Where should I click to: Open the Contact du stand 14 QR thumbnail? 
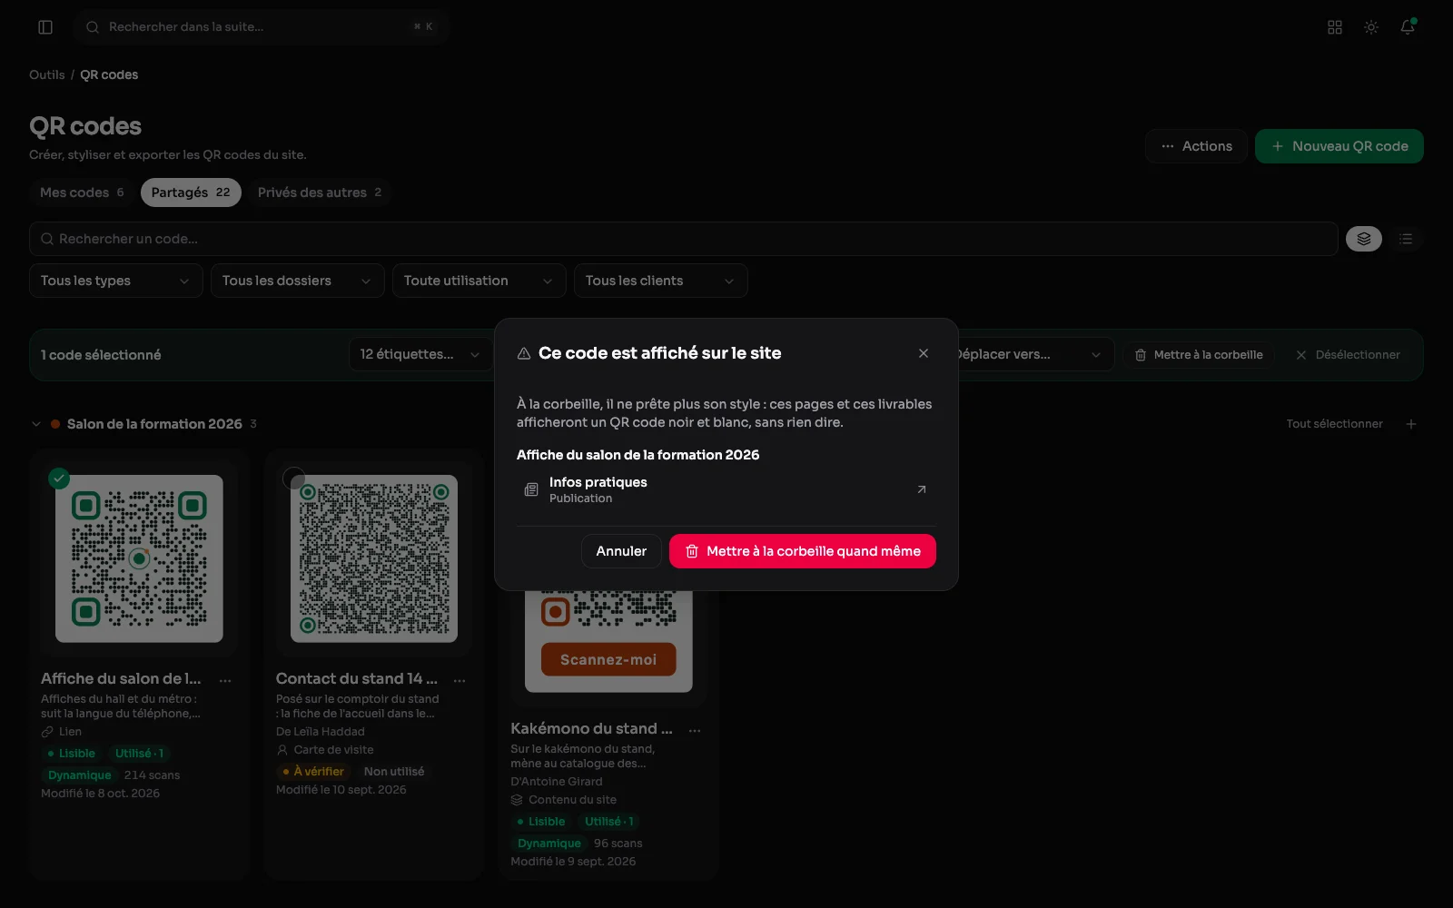pos(374,558)
